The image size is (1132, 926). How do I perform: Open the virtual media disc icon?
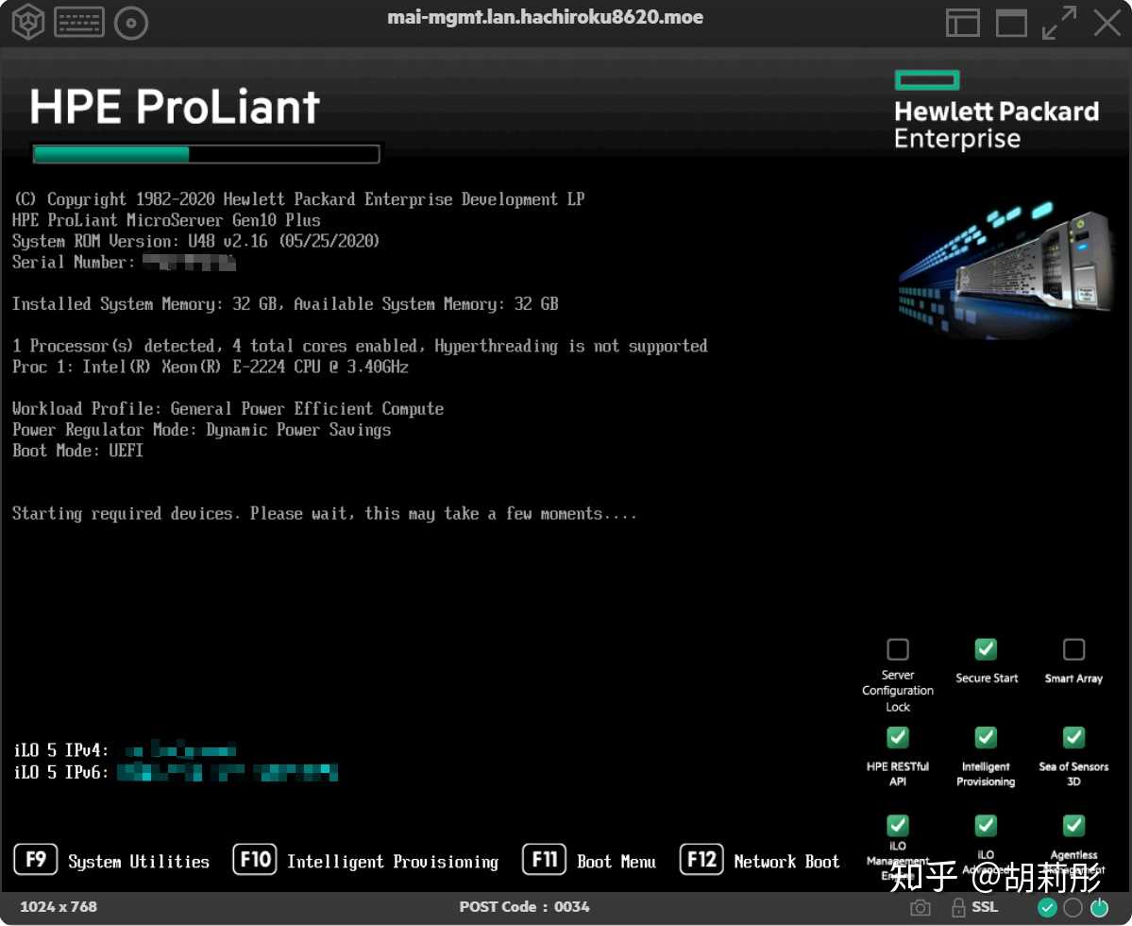point(130,23)
